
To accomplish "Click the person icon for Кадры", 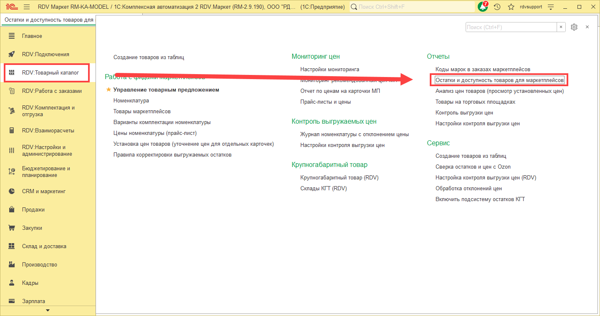I will (x=12, y=283).
